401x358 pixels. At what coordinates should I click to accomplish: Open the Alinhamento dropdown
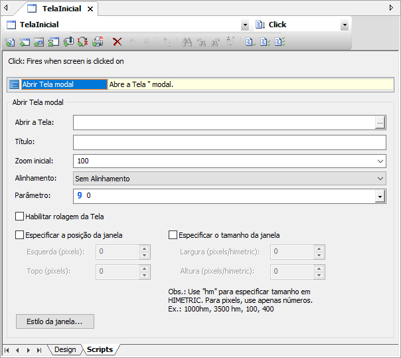pyautogui.click(x=380, y=179)
